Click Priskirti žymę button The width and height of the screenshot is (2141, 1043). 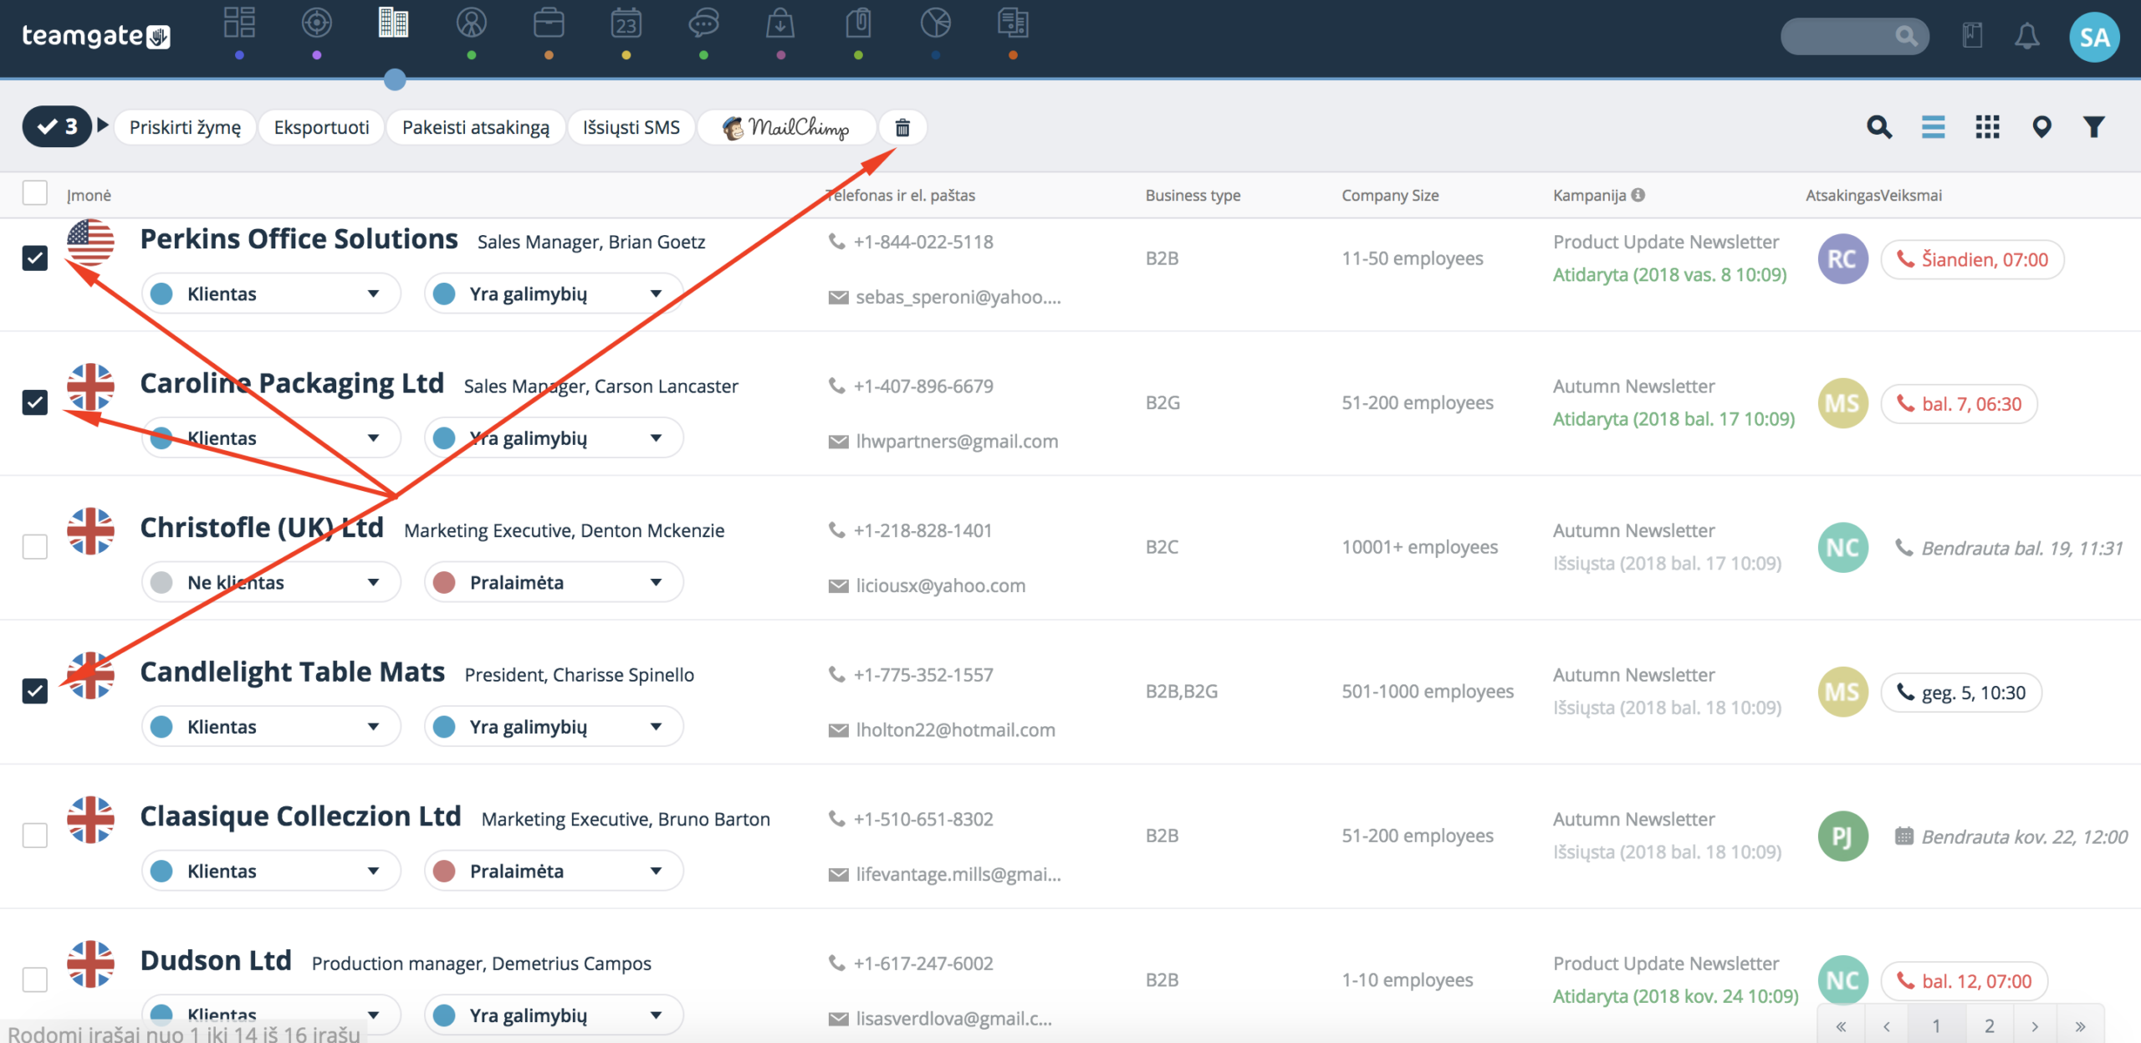click(x=185, y=127)
